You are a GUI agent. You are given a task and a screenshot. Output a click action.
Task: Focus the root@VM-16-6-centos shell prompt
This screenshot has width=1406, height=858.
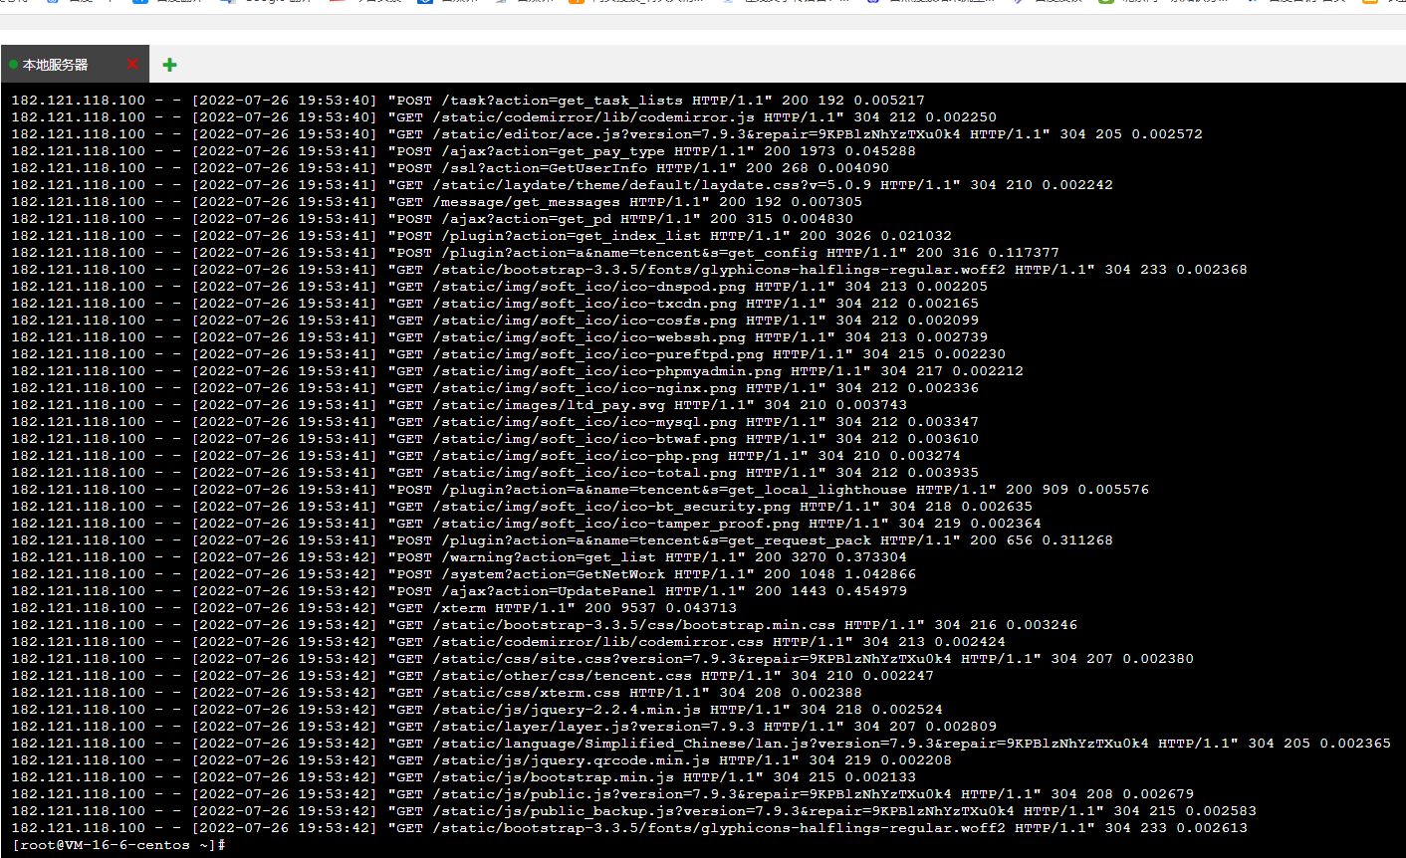click(x=118, y=845)
